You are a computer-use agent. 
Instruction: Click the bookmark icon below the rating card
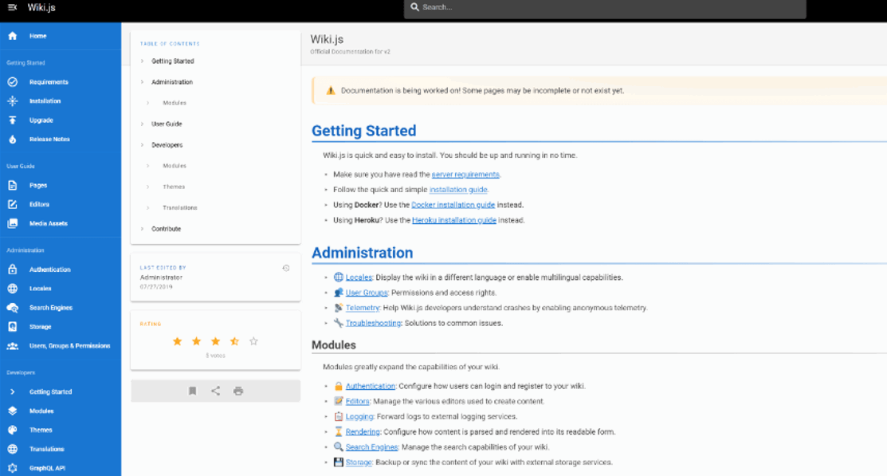click(193, 391)
